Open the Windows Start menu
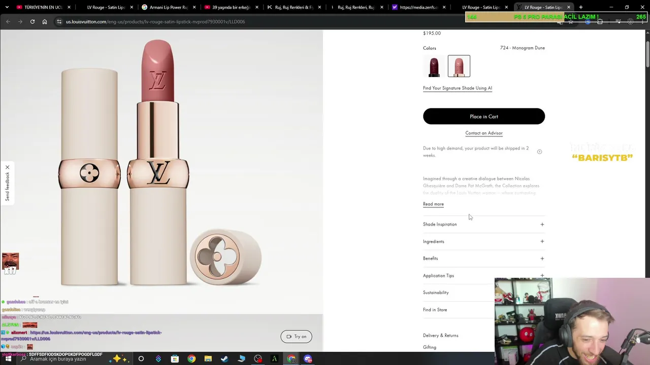 click(8, 359)
